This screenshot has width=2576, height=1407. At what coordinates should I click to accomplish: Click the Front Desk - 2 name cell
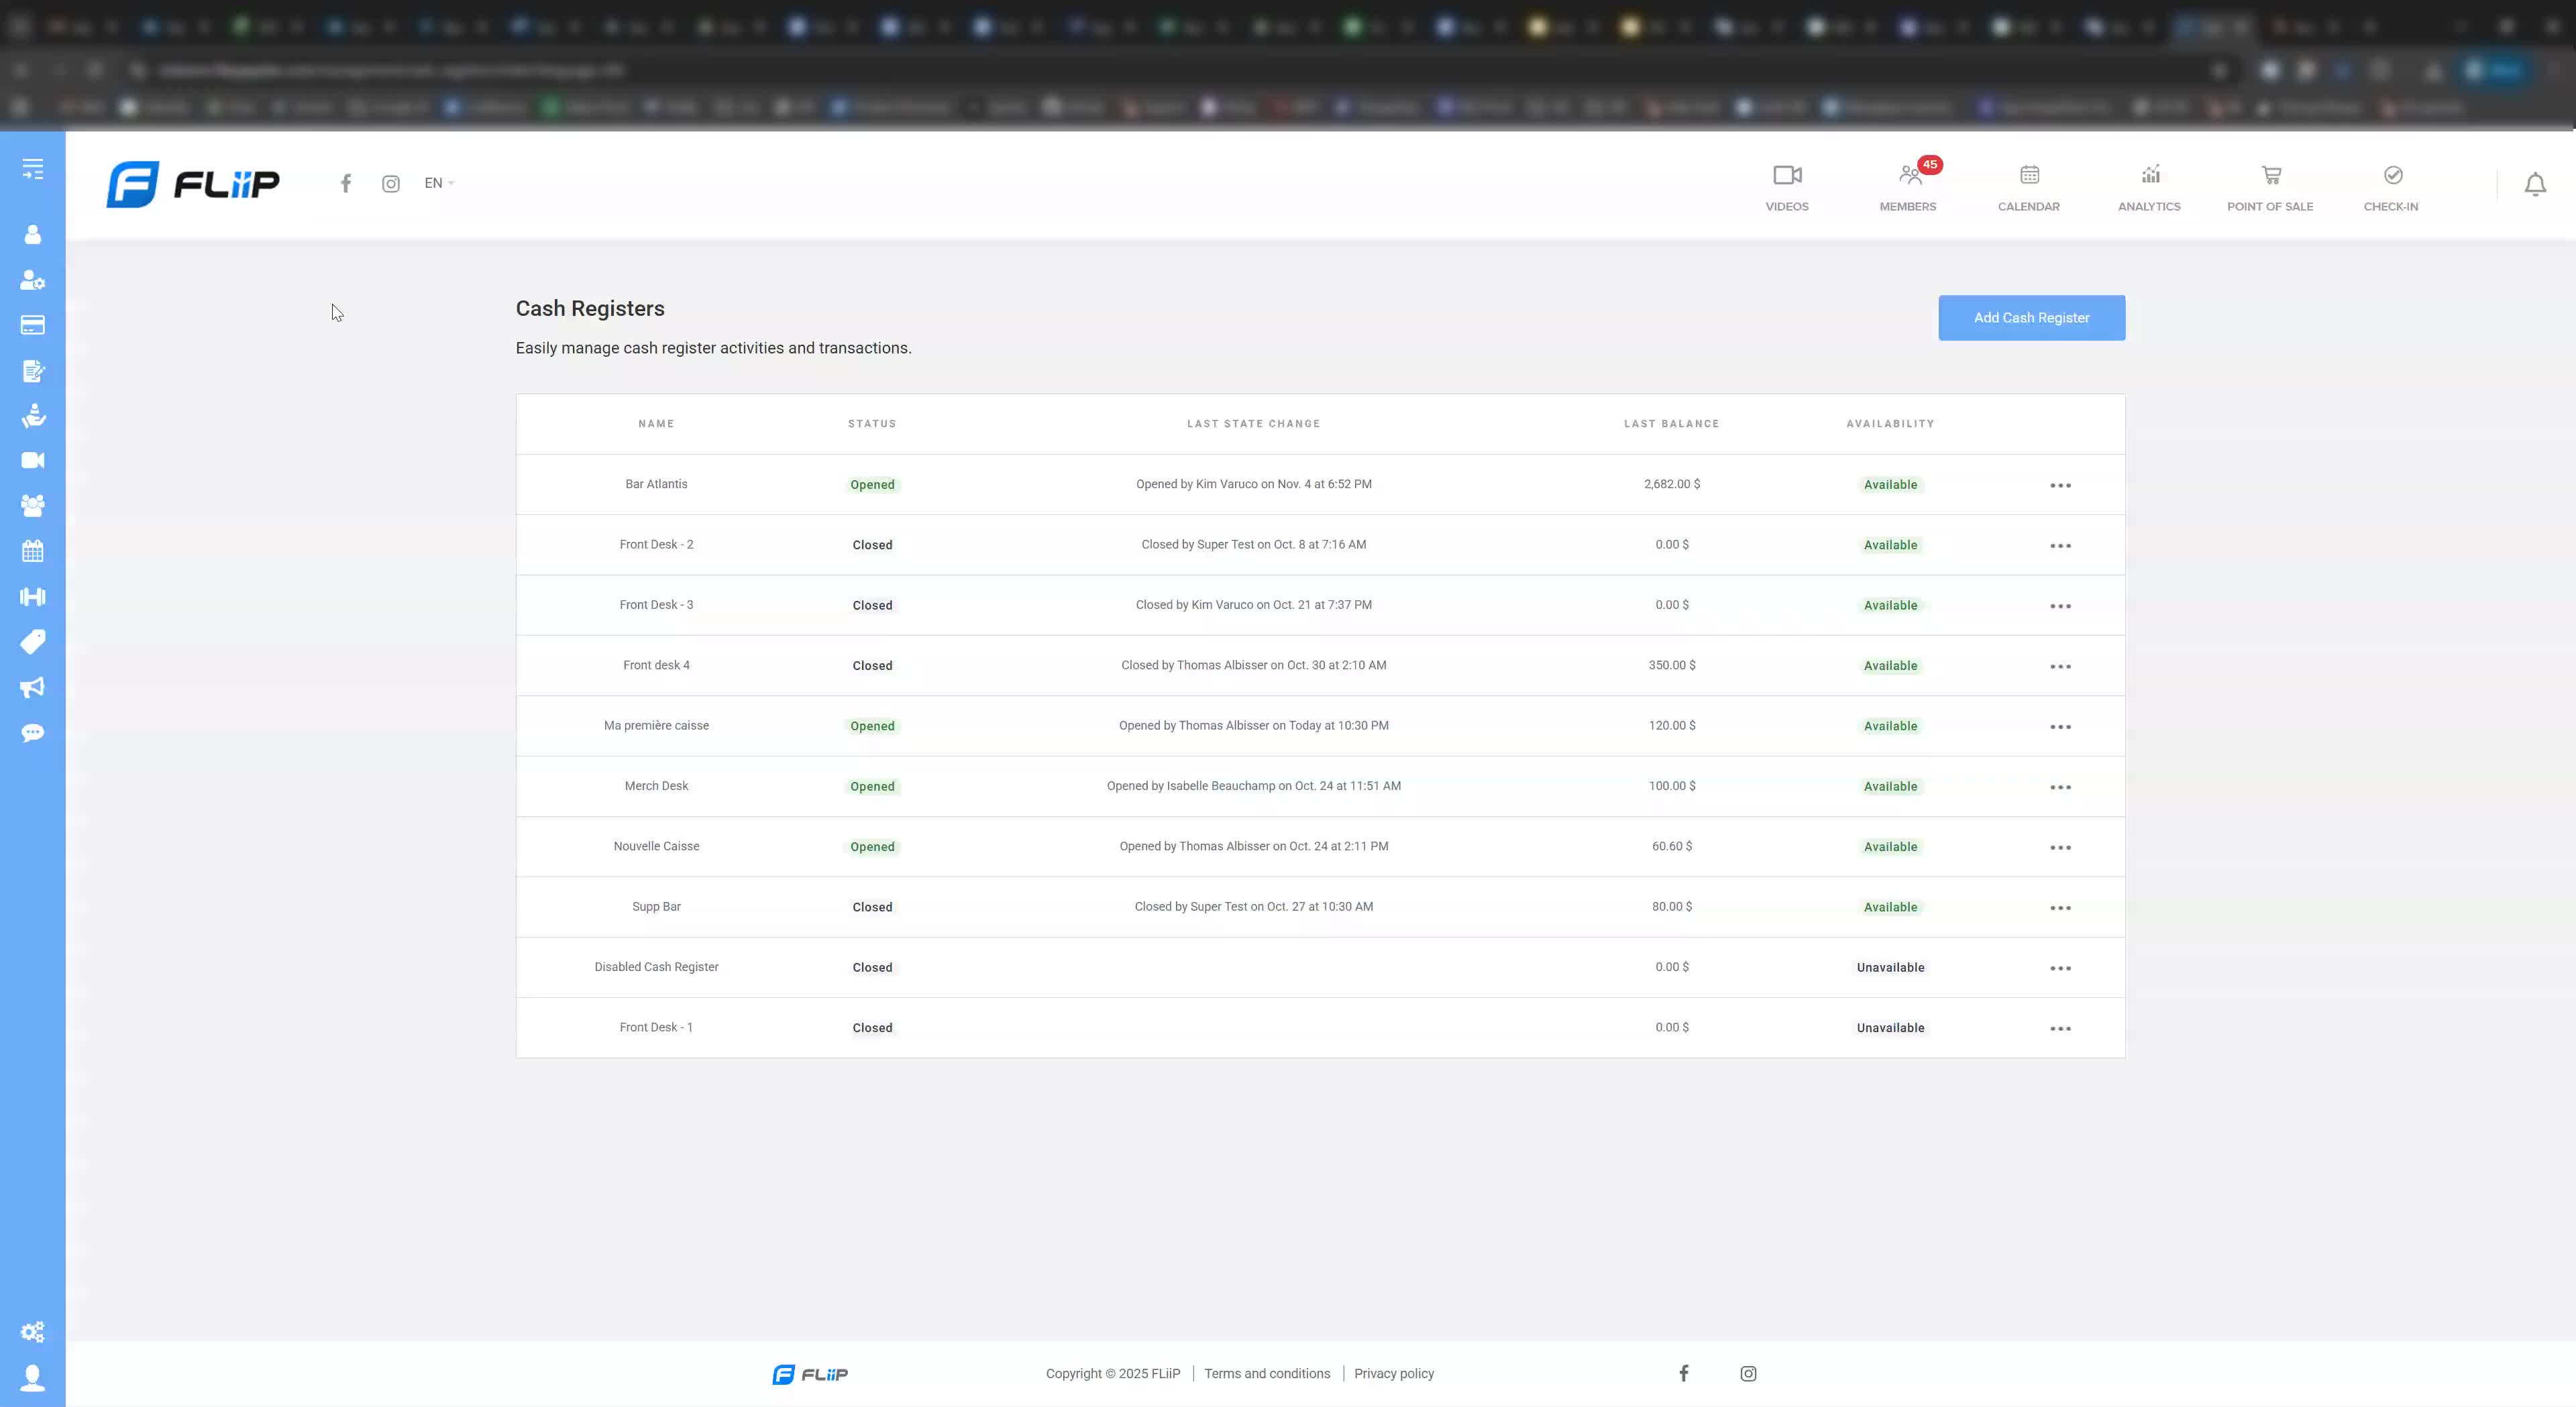click(656, 545)
